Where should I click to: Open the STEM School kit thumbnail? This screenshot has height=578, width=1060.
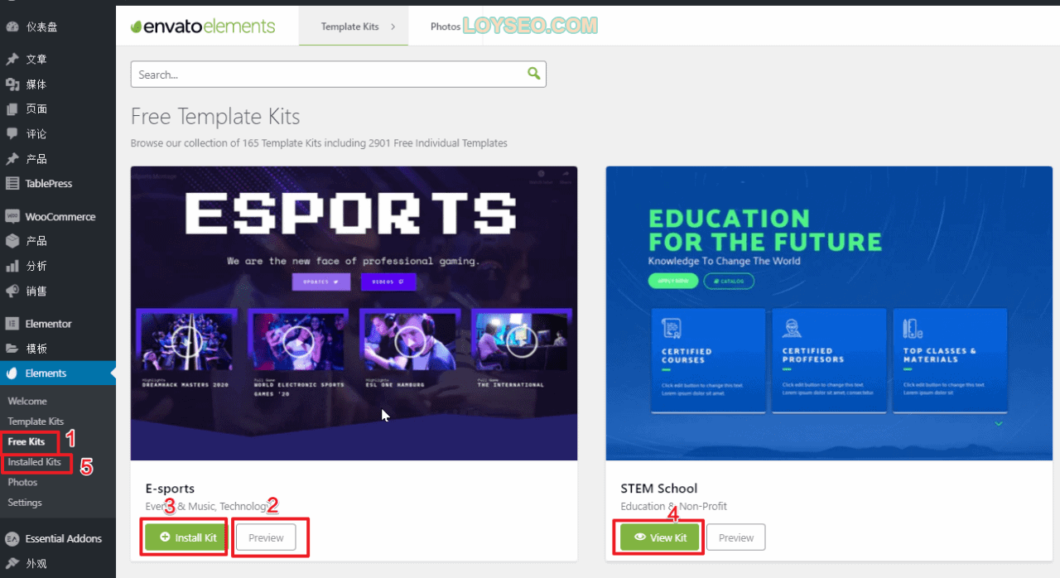[x=829, y=313]
